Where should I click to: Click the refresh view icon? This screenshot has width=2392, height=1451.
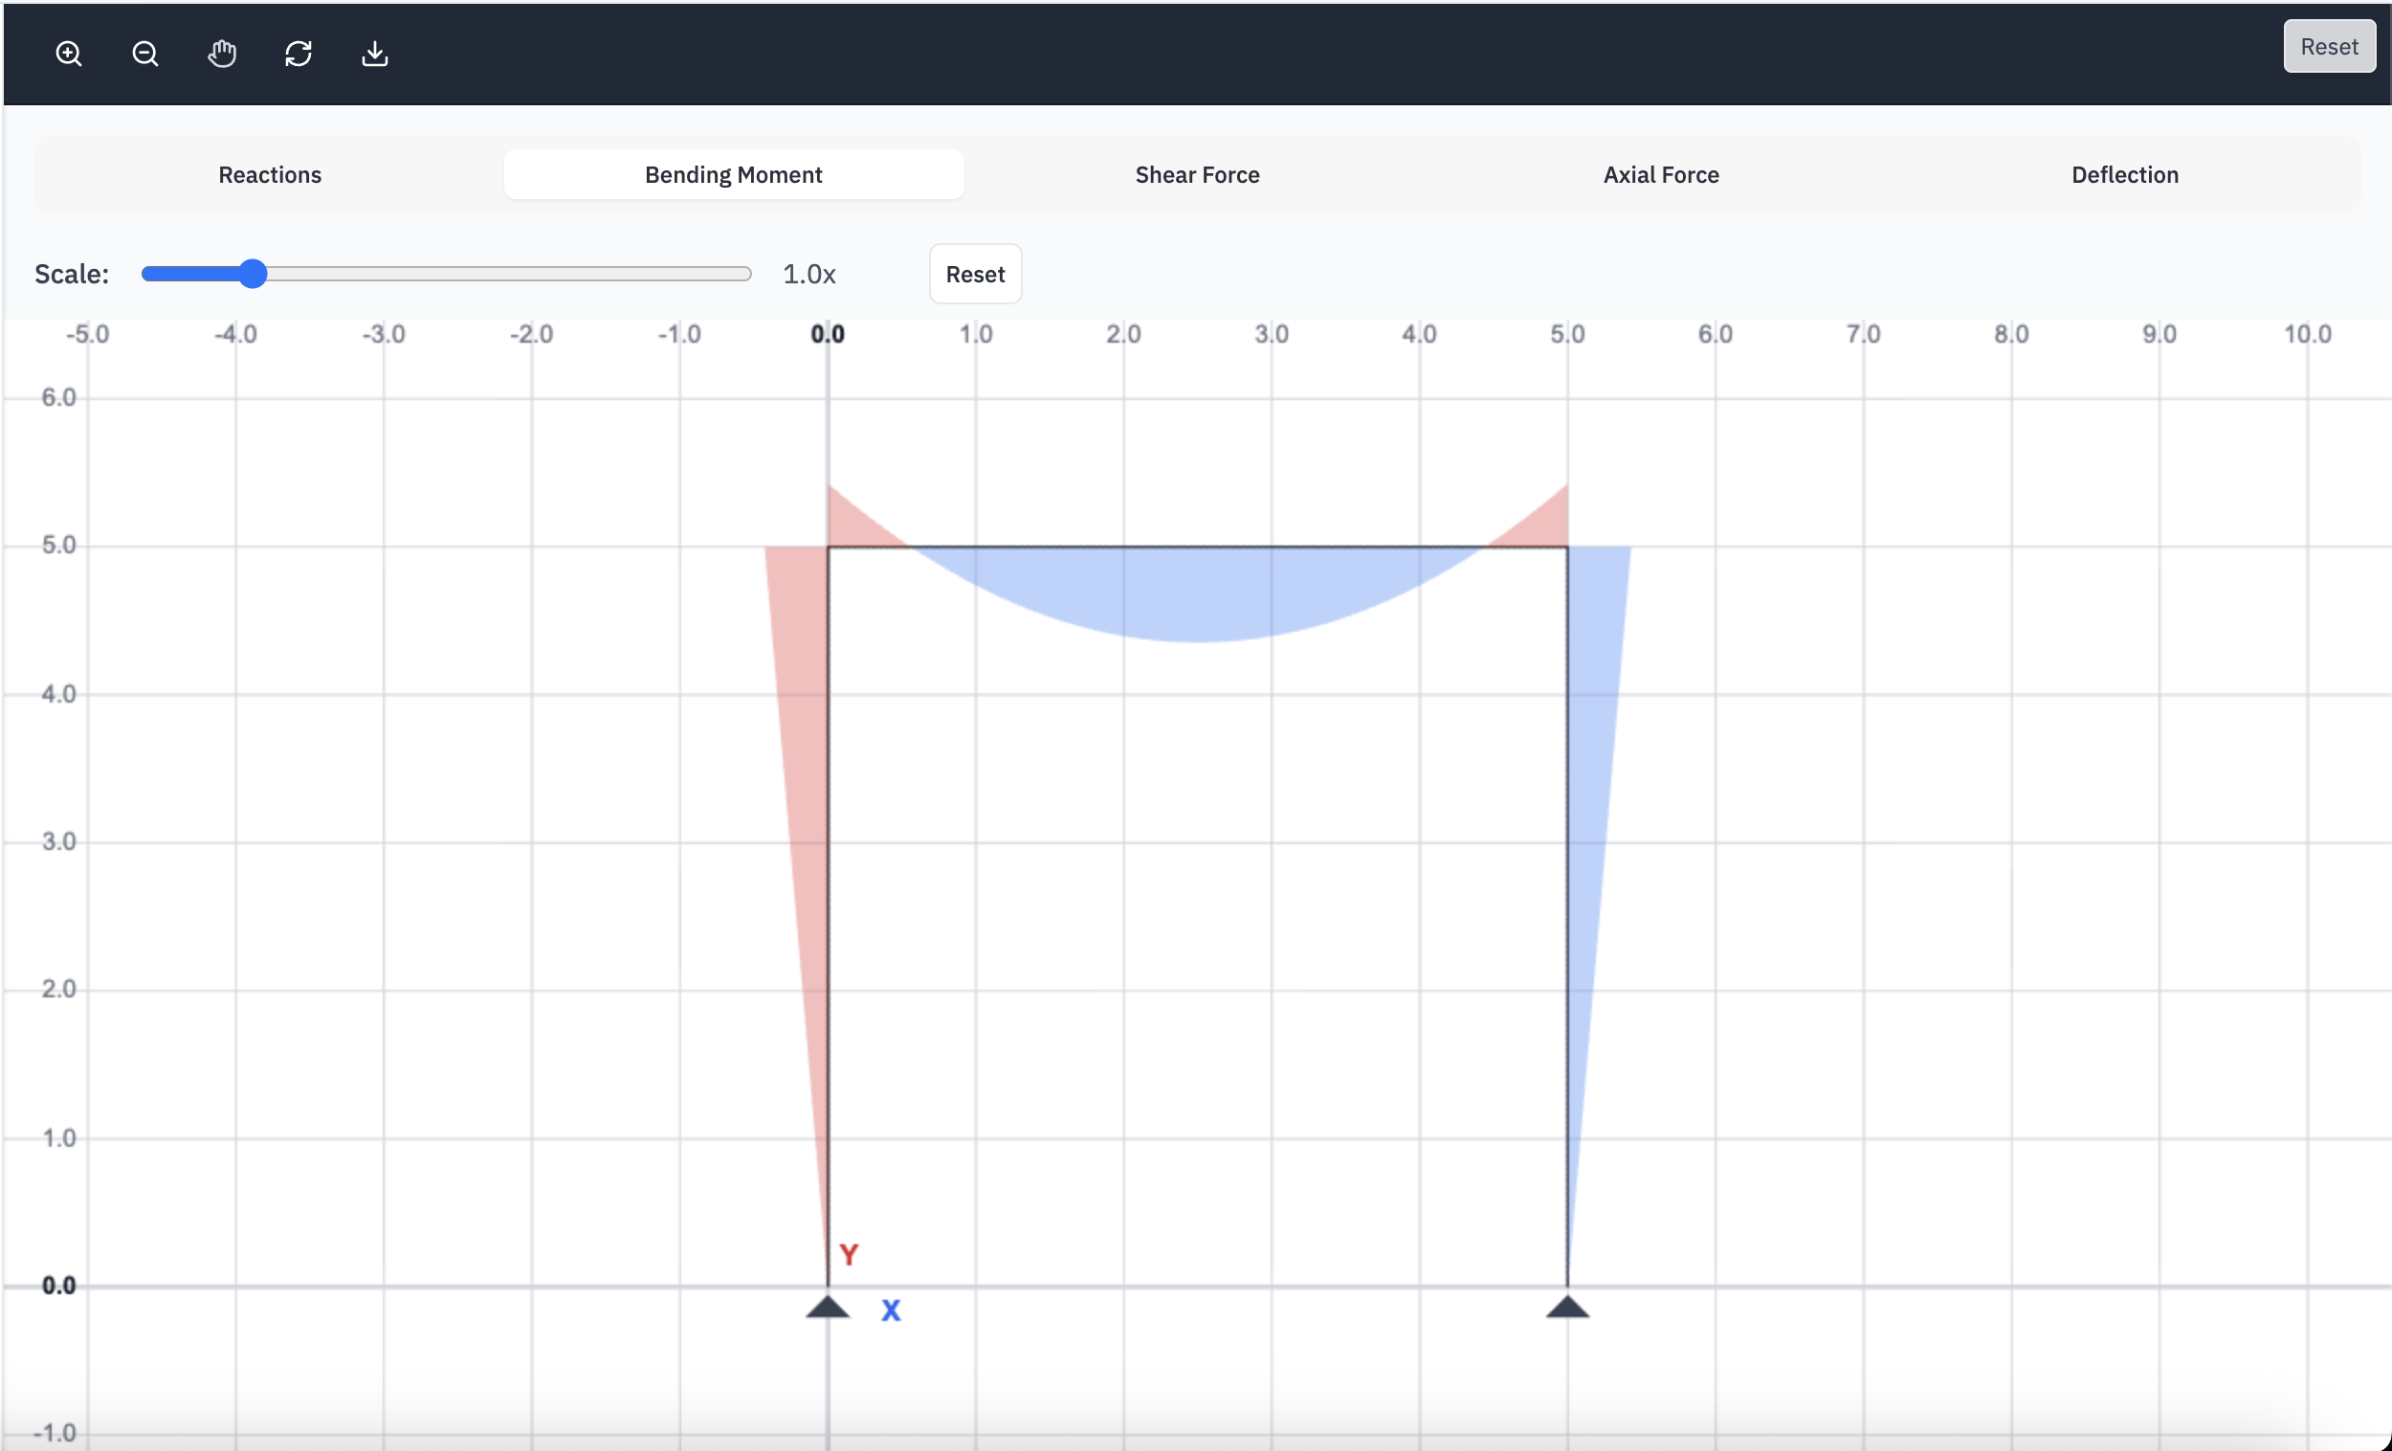[x=298, y=54]
